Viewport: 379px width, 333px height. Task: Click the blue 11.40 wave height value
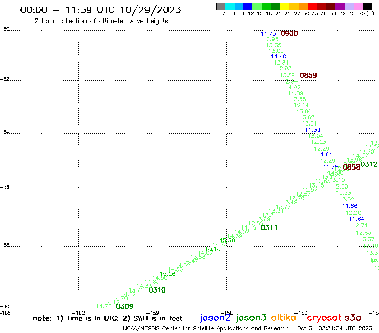(x=279, y=56)
